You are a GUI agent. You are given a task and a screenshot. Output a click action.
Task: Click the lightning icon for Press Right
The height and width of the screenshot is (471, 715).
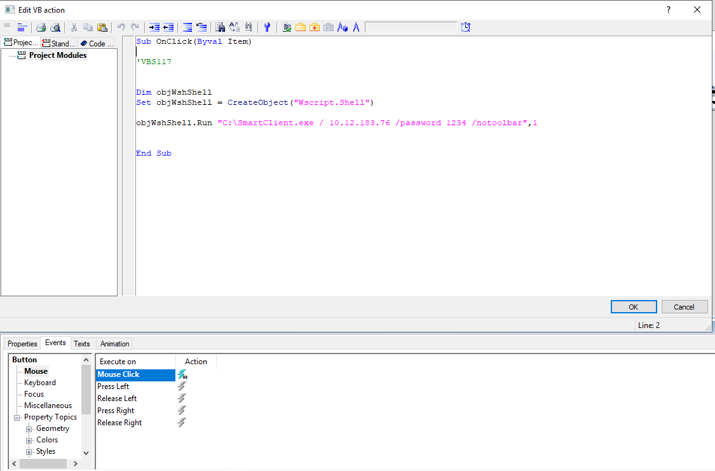[x=182, y=411]
